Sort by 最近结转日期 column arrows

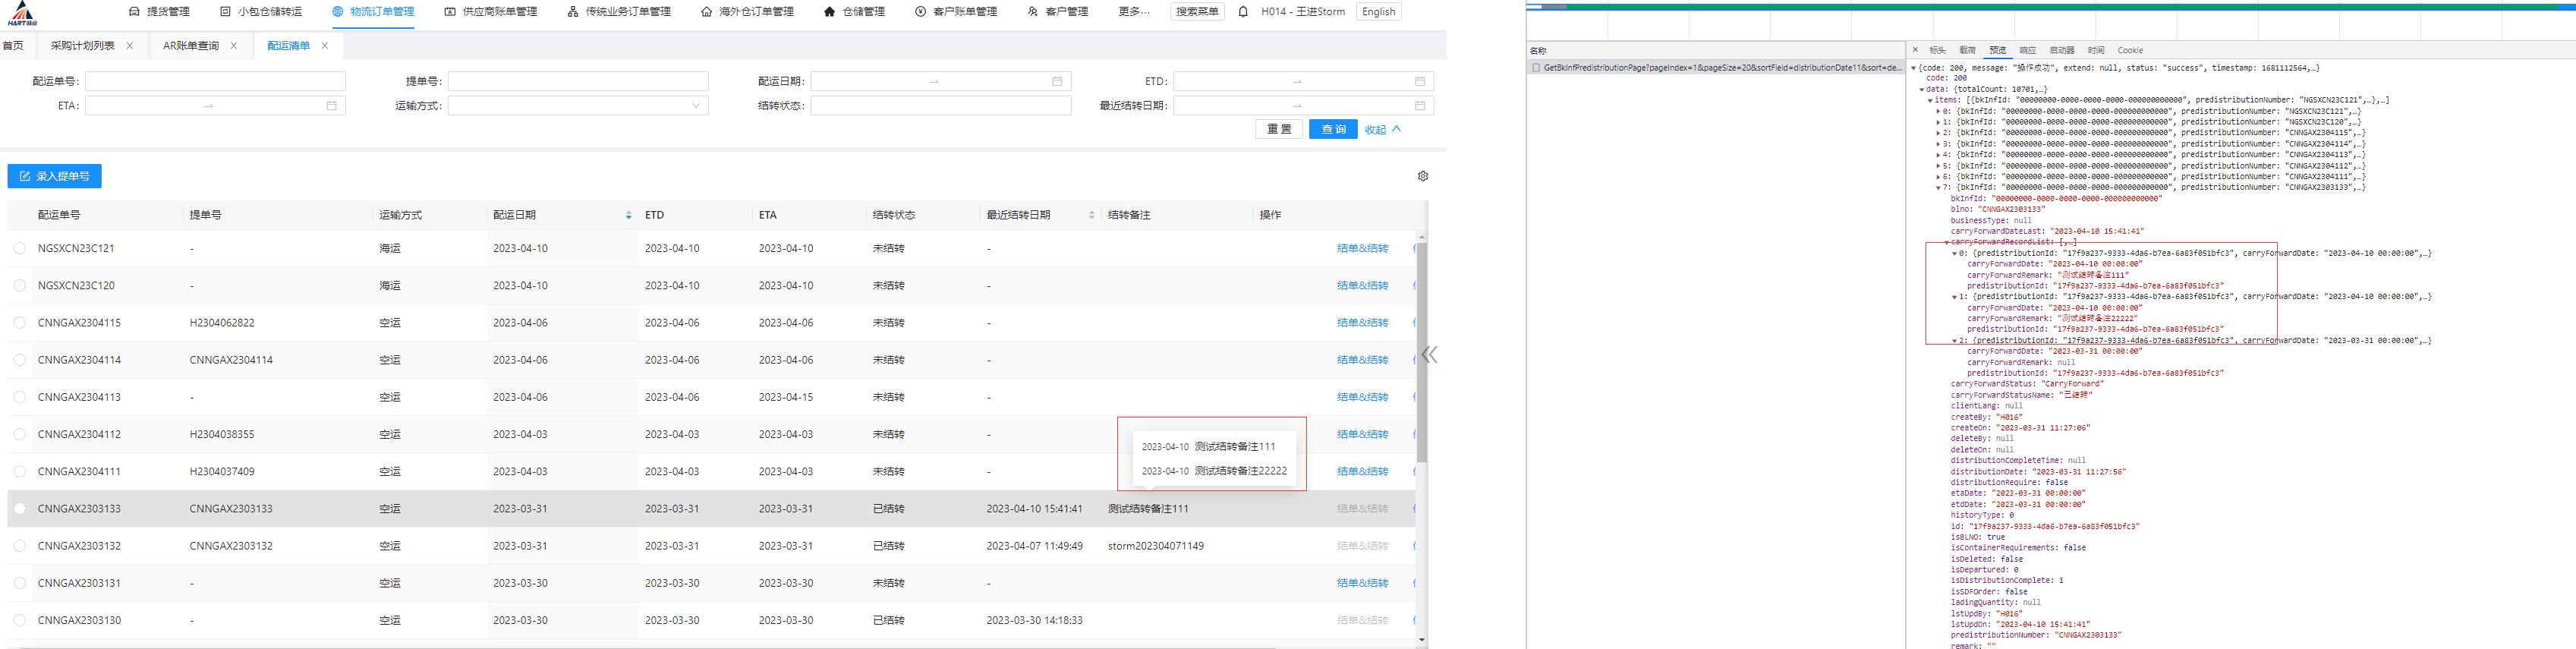(x=1091, y=215)
